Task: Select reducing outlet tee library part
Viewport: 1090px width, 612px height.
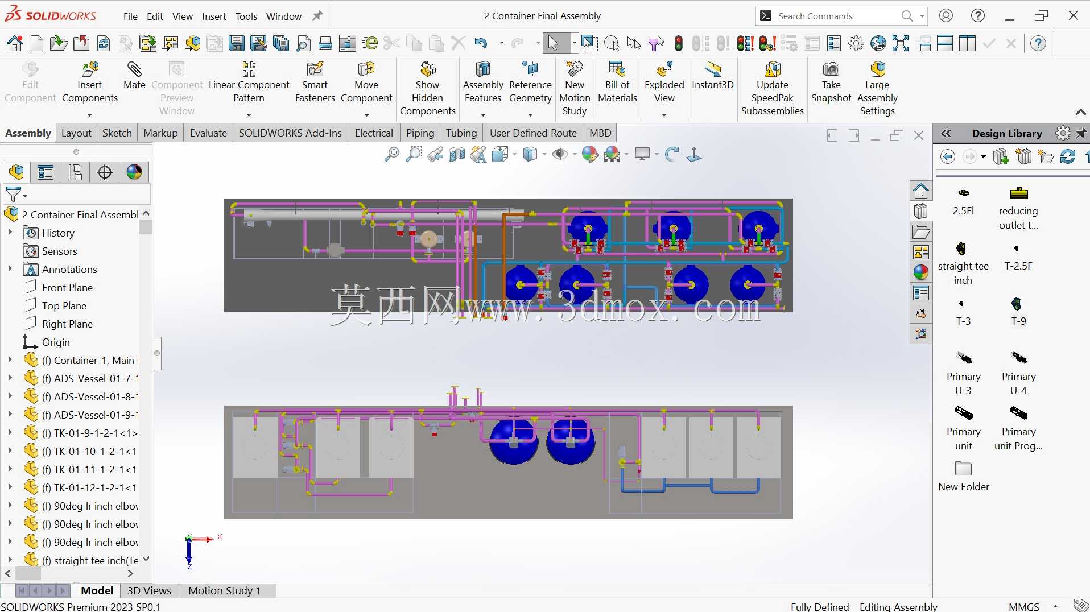Action: click(1018, 208)
